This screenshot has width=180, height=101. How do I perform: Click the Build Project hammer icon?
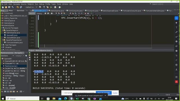coord(44,7)
